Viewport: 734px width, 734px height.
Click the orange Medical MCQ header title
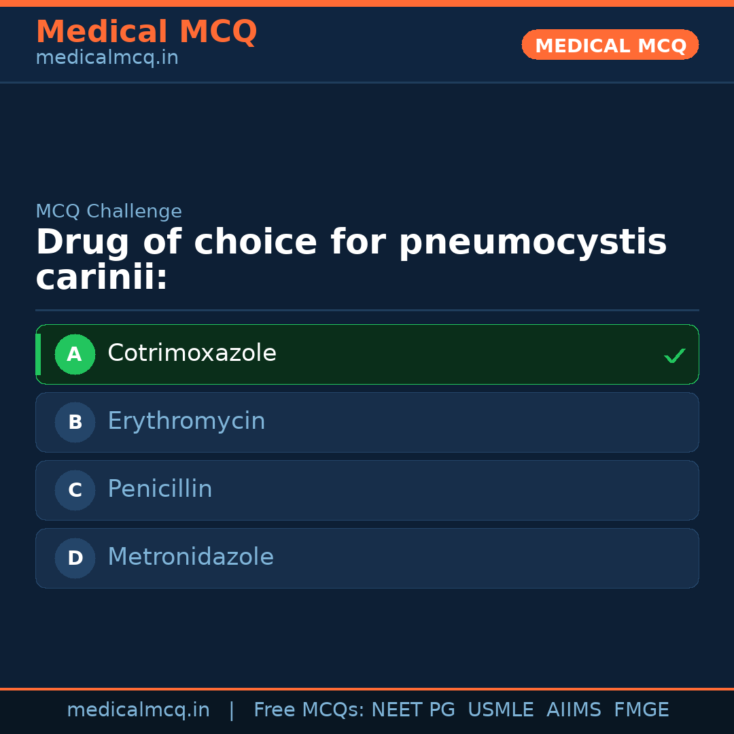146,32
